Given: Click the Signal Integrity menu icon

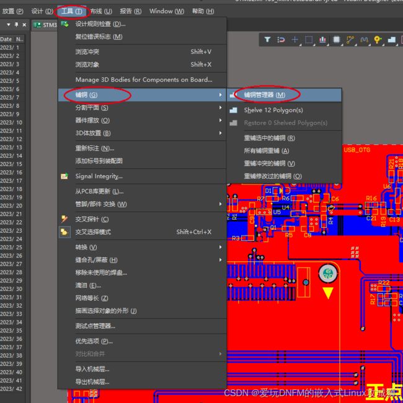Looking at the screenshot, I should (64, 176).
